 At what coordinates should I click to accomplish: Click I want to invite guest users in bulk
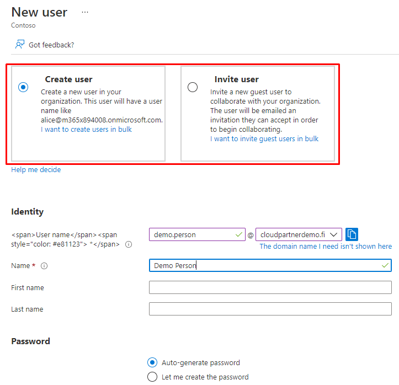pos(264,139)
